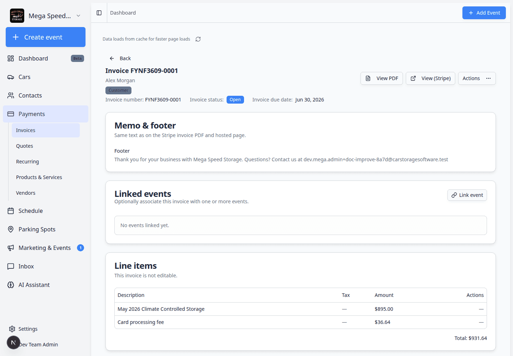Click the Schedule calendar icon
Image resolution: width=513 pixels, height=356 pixels.
pos(11,211)
